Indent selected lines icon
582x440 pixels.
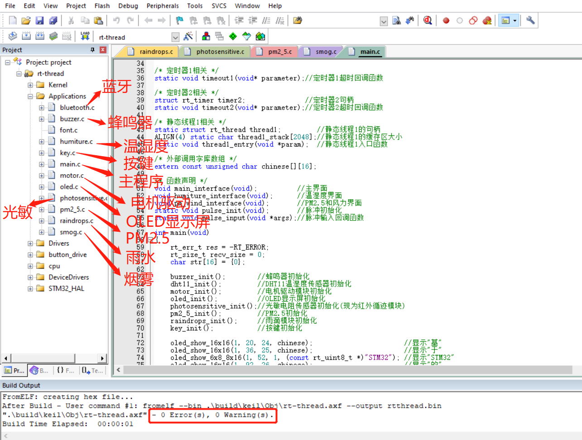(239, 20)
